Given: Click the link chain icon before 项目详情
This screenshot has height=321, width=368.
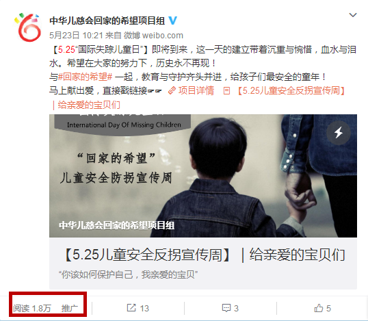Looking at the screenshot, I should click(x=172, y=90).
